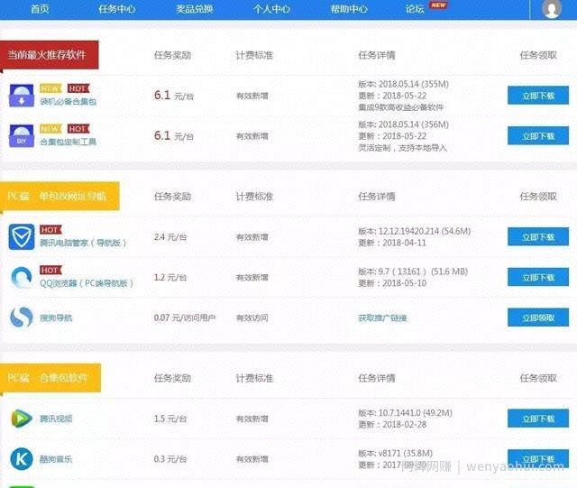Image resolution: width=577 pixels, height=488 pixels.
Task: Click 更新：2018-05-10 date text
Action: coord(392,283)
